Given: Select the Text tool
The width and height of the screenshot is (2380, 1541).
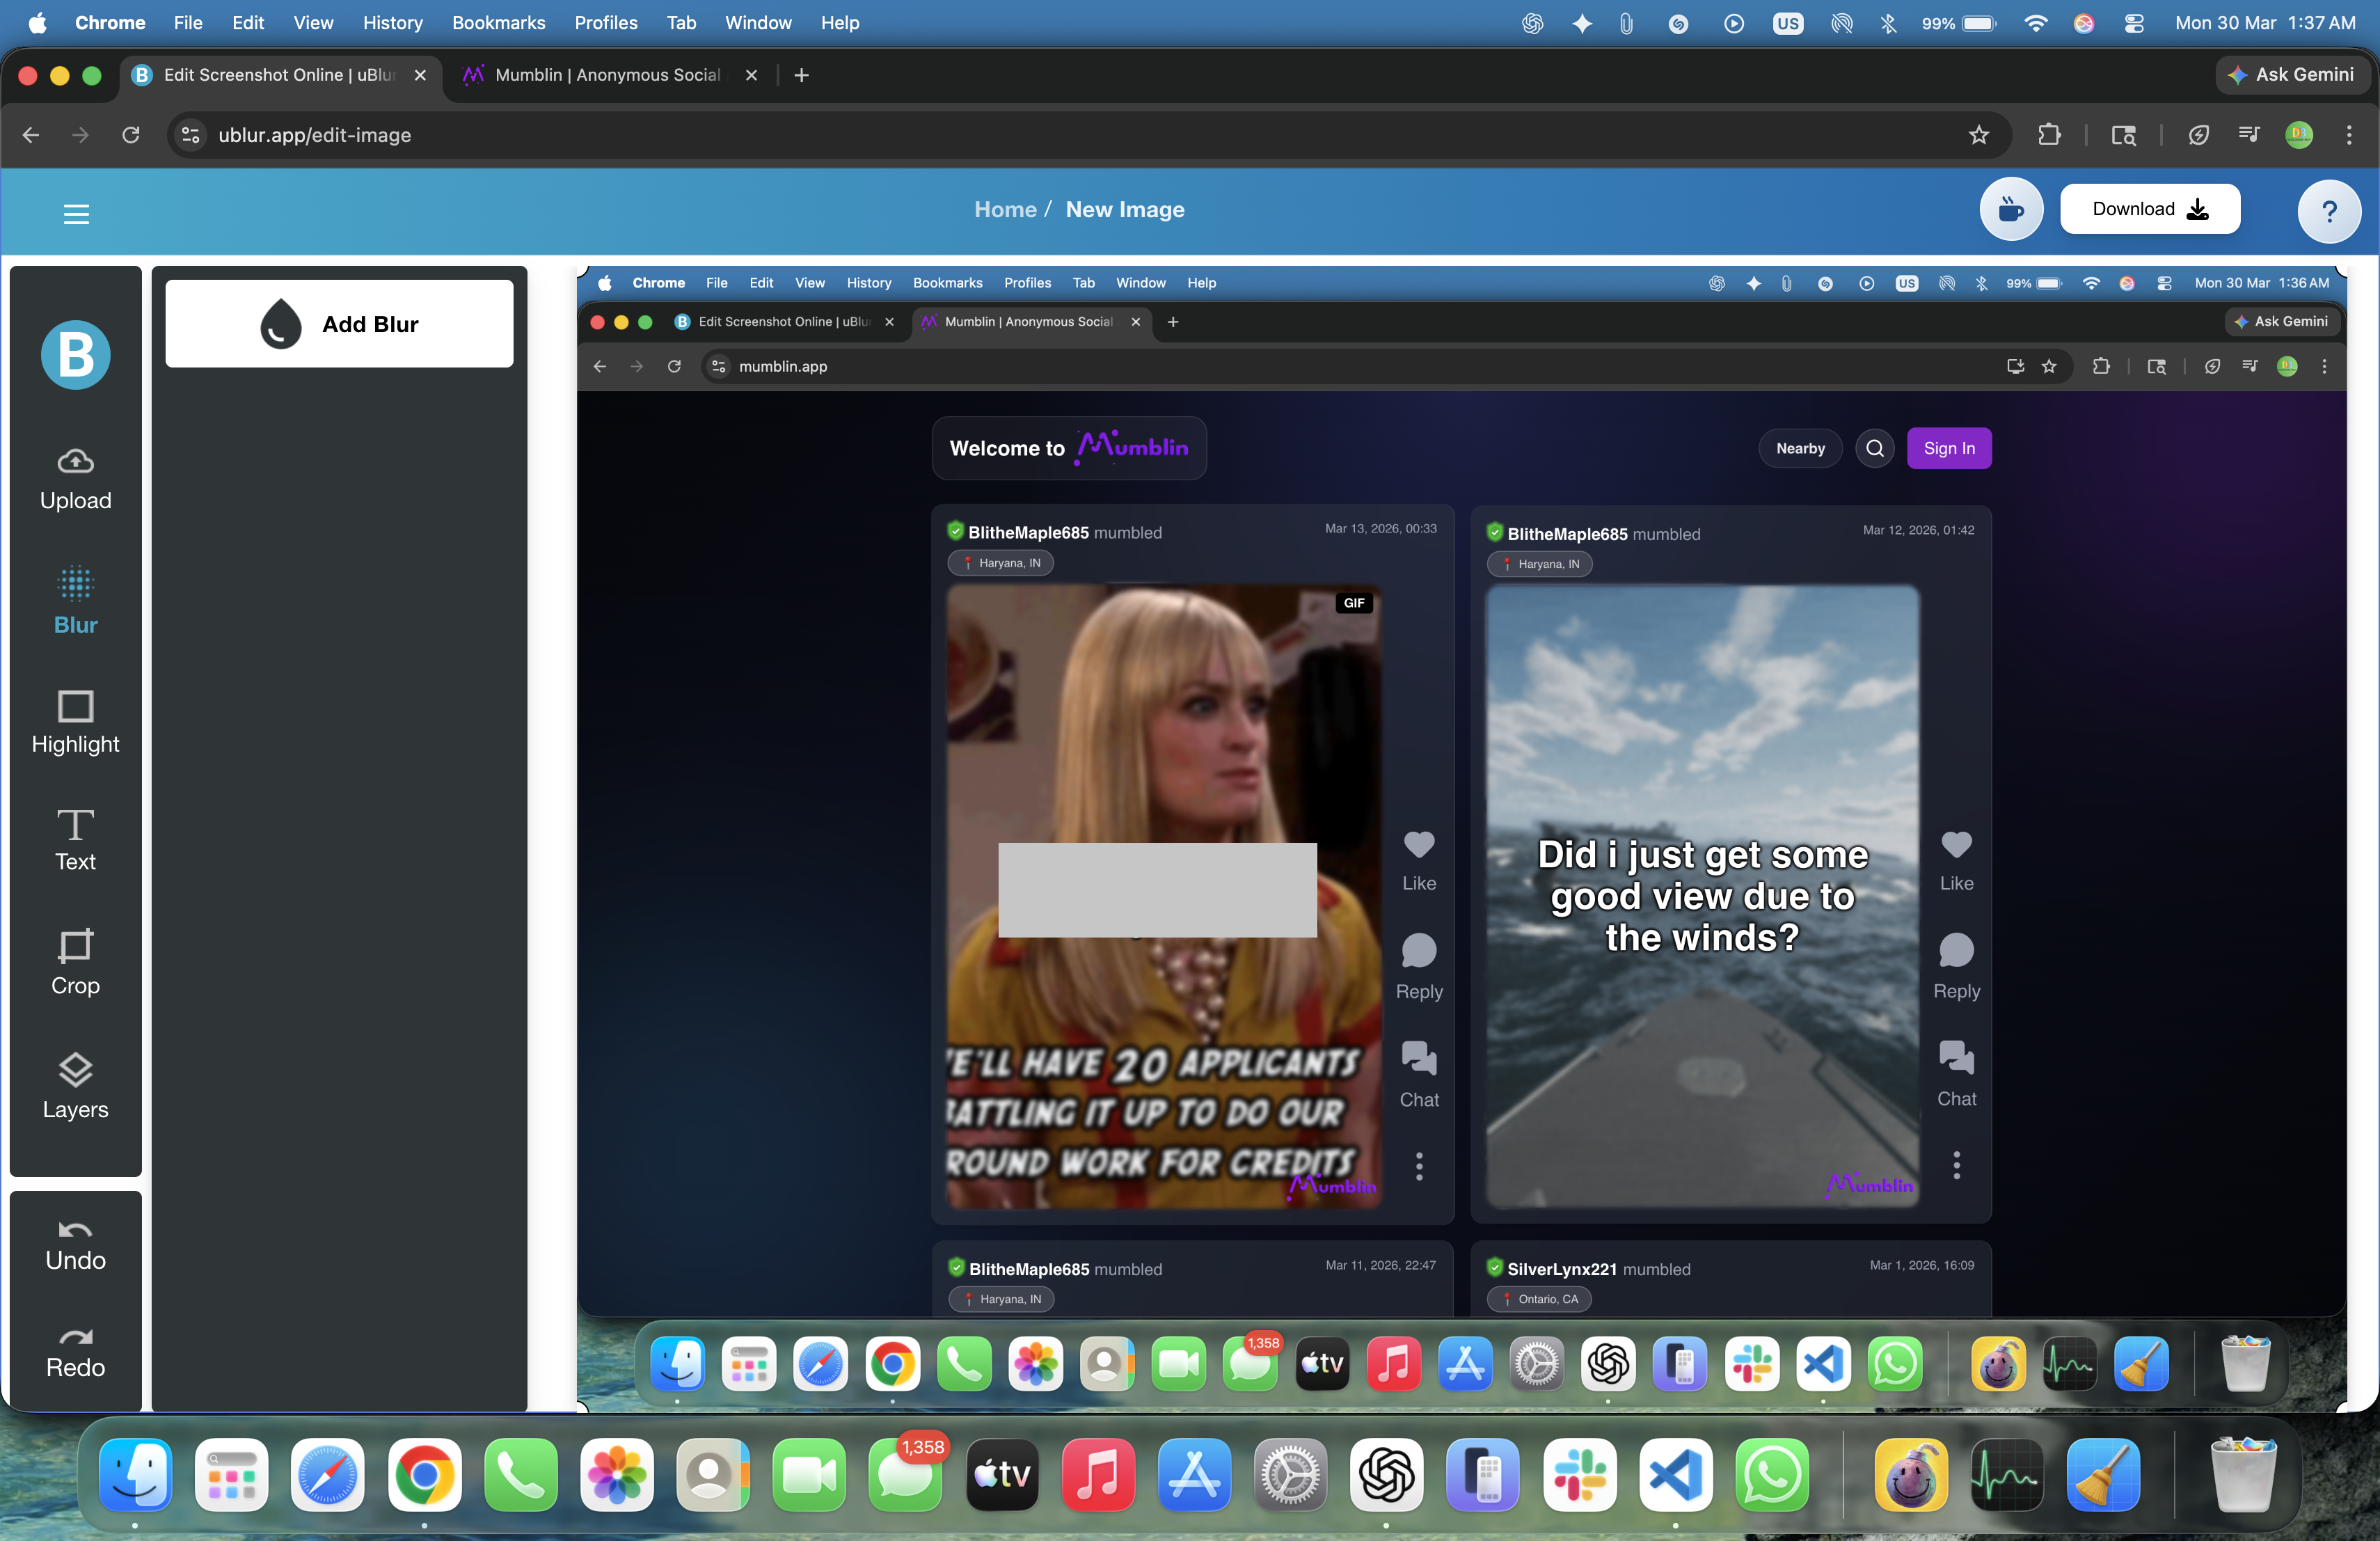Looking at the screenshot, I should click(75, 841).
